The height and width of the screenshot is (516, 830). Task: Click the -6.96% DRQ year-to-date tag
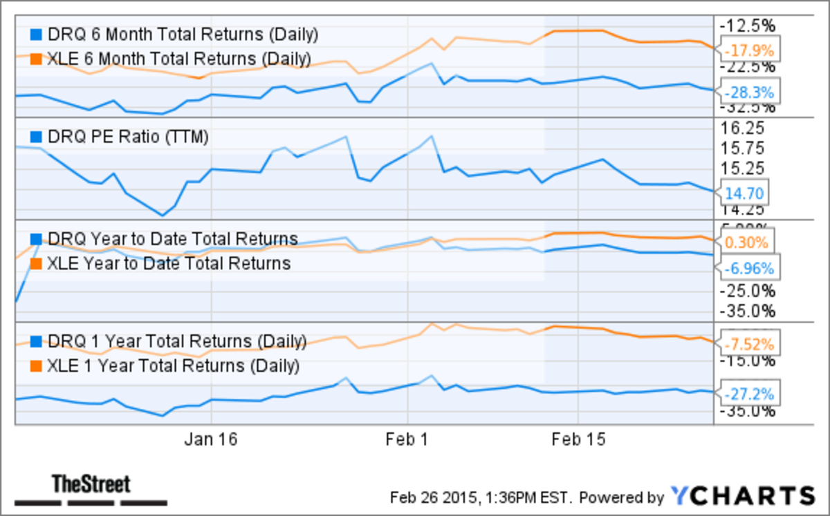pyautogui.click(x=749, y=268)
